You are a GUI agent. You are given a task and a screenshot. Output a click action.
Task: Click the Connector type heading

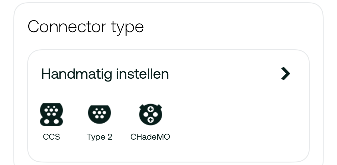point(86,27)
